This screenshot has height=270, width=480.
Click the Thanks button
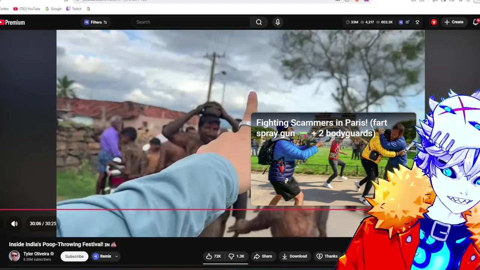[x=327, y=256]
